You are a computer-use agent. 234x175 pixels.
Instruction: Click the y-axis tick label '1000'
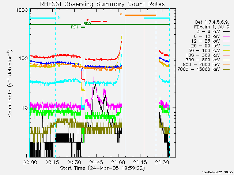click(22, 10)
